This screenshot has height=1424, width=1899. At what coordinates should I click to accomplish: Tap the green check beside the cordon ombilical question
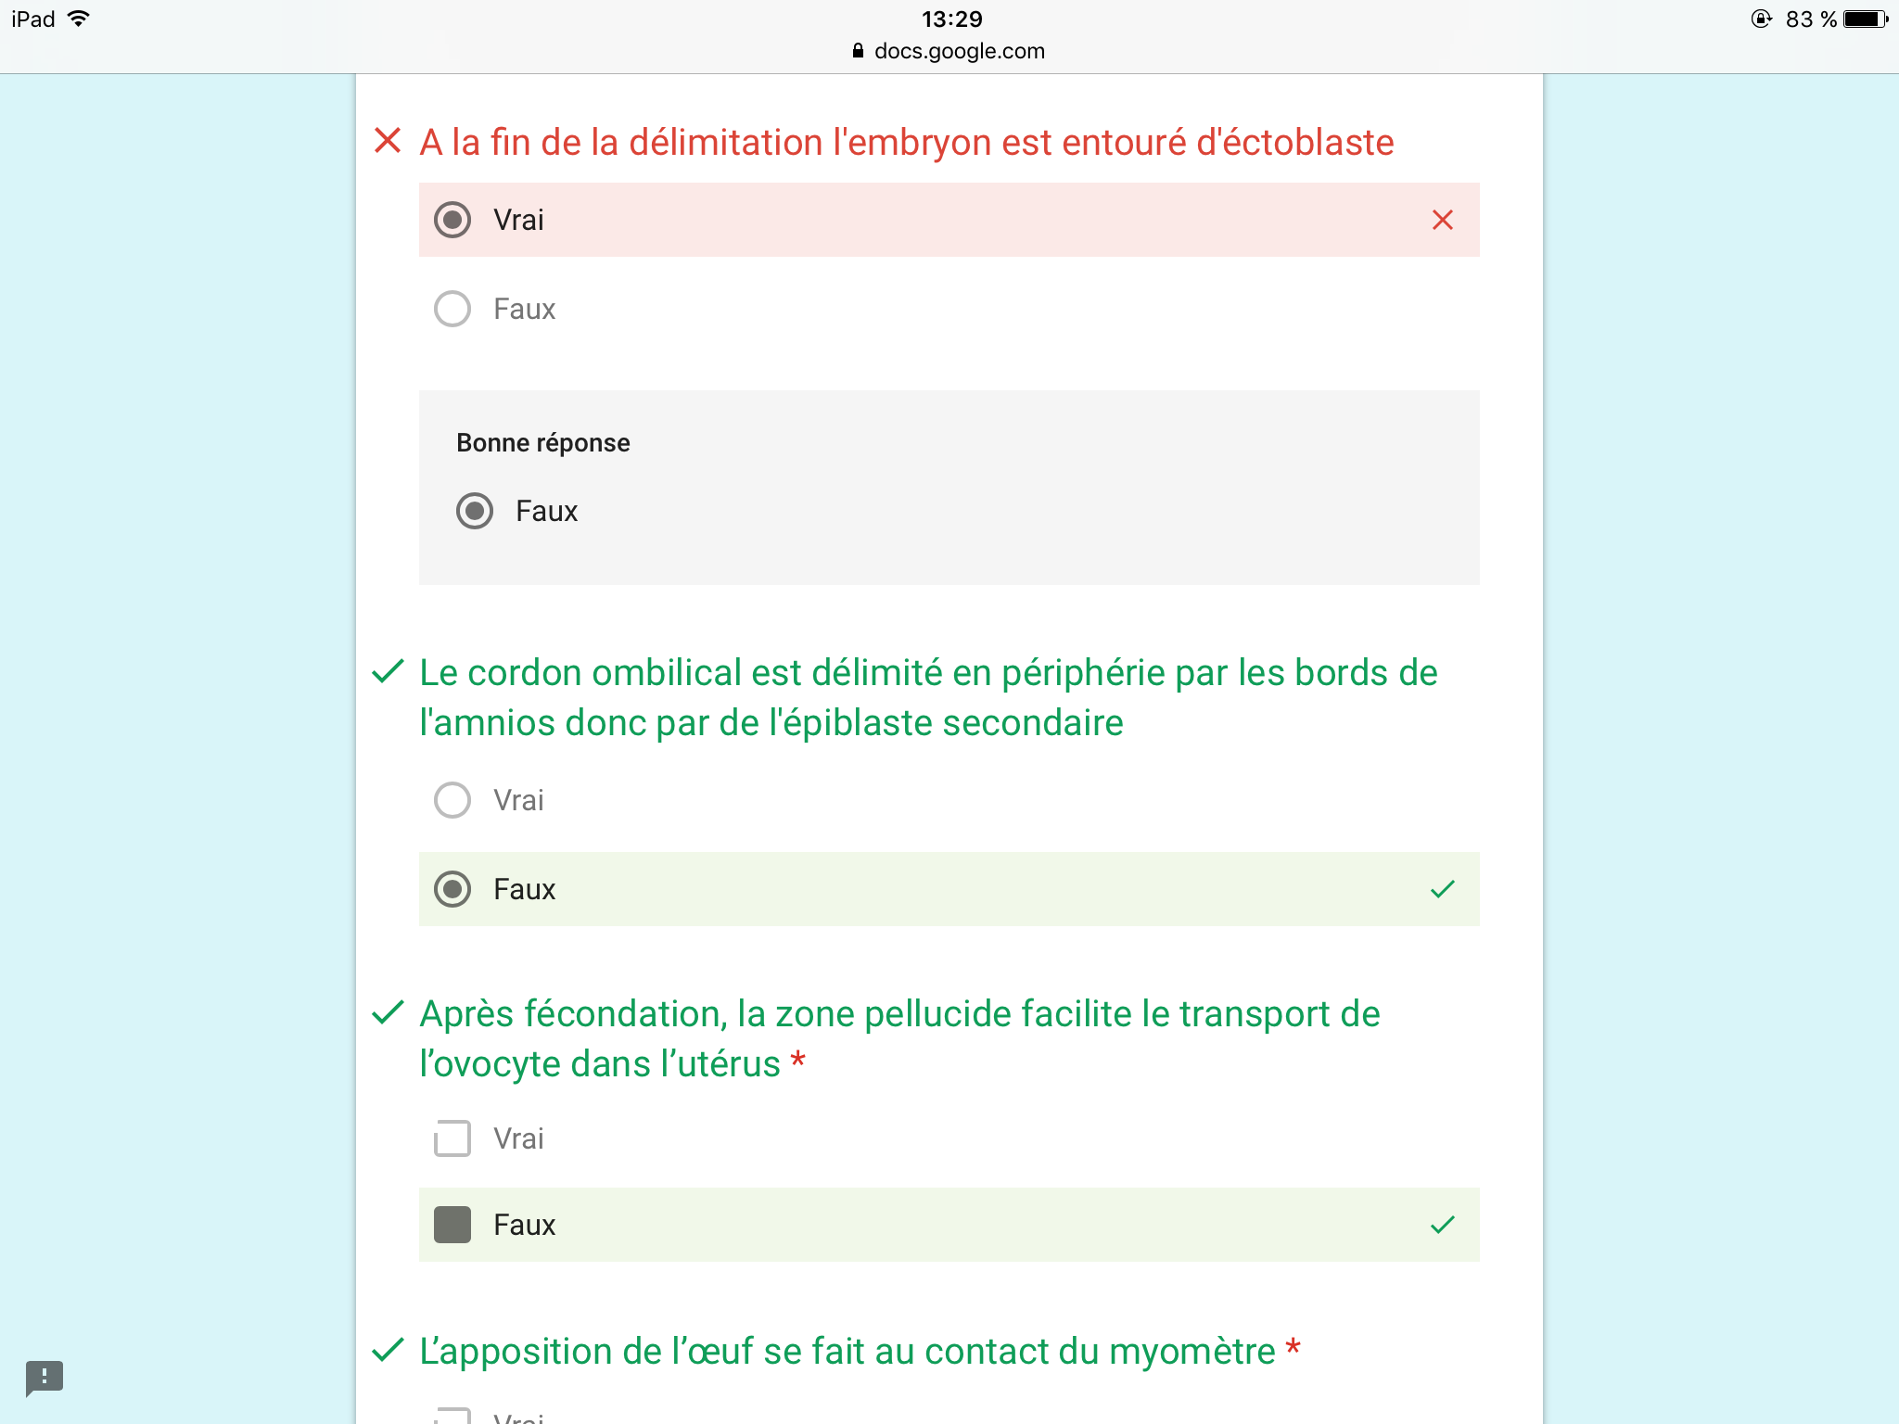click(387, 670)
